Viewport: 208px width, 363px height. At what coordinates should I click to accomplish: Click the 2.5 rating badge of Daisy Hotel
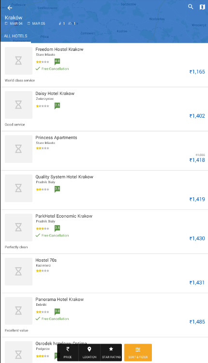coord(57,106)
